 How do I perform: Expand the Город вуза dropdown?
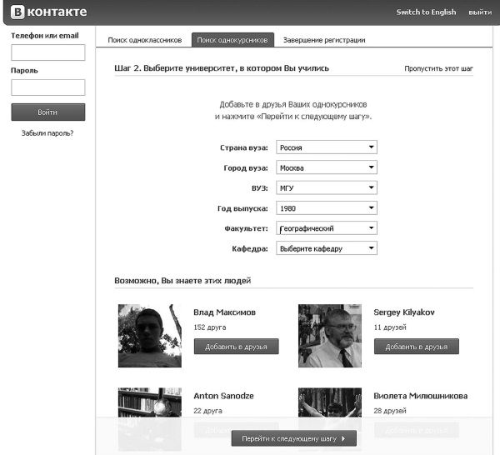(x=327, y=167)
